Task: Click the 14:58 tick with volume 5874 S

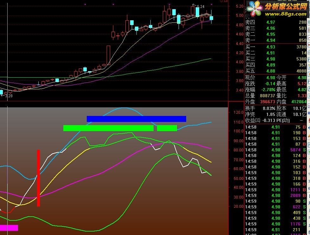Action: [x=275, y=150]
